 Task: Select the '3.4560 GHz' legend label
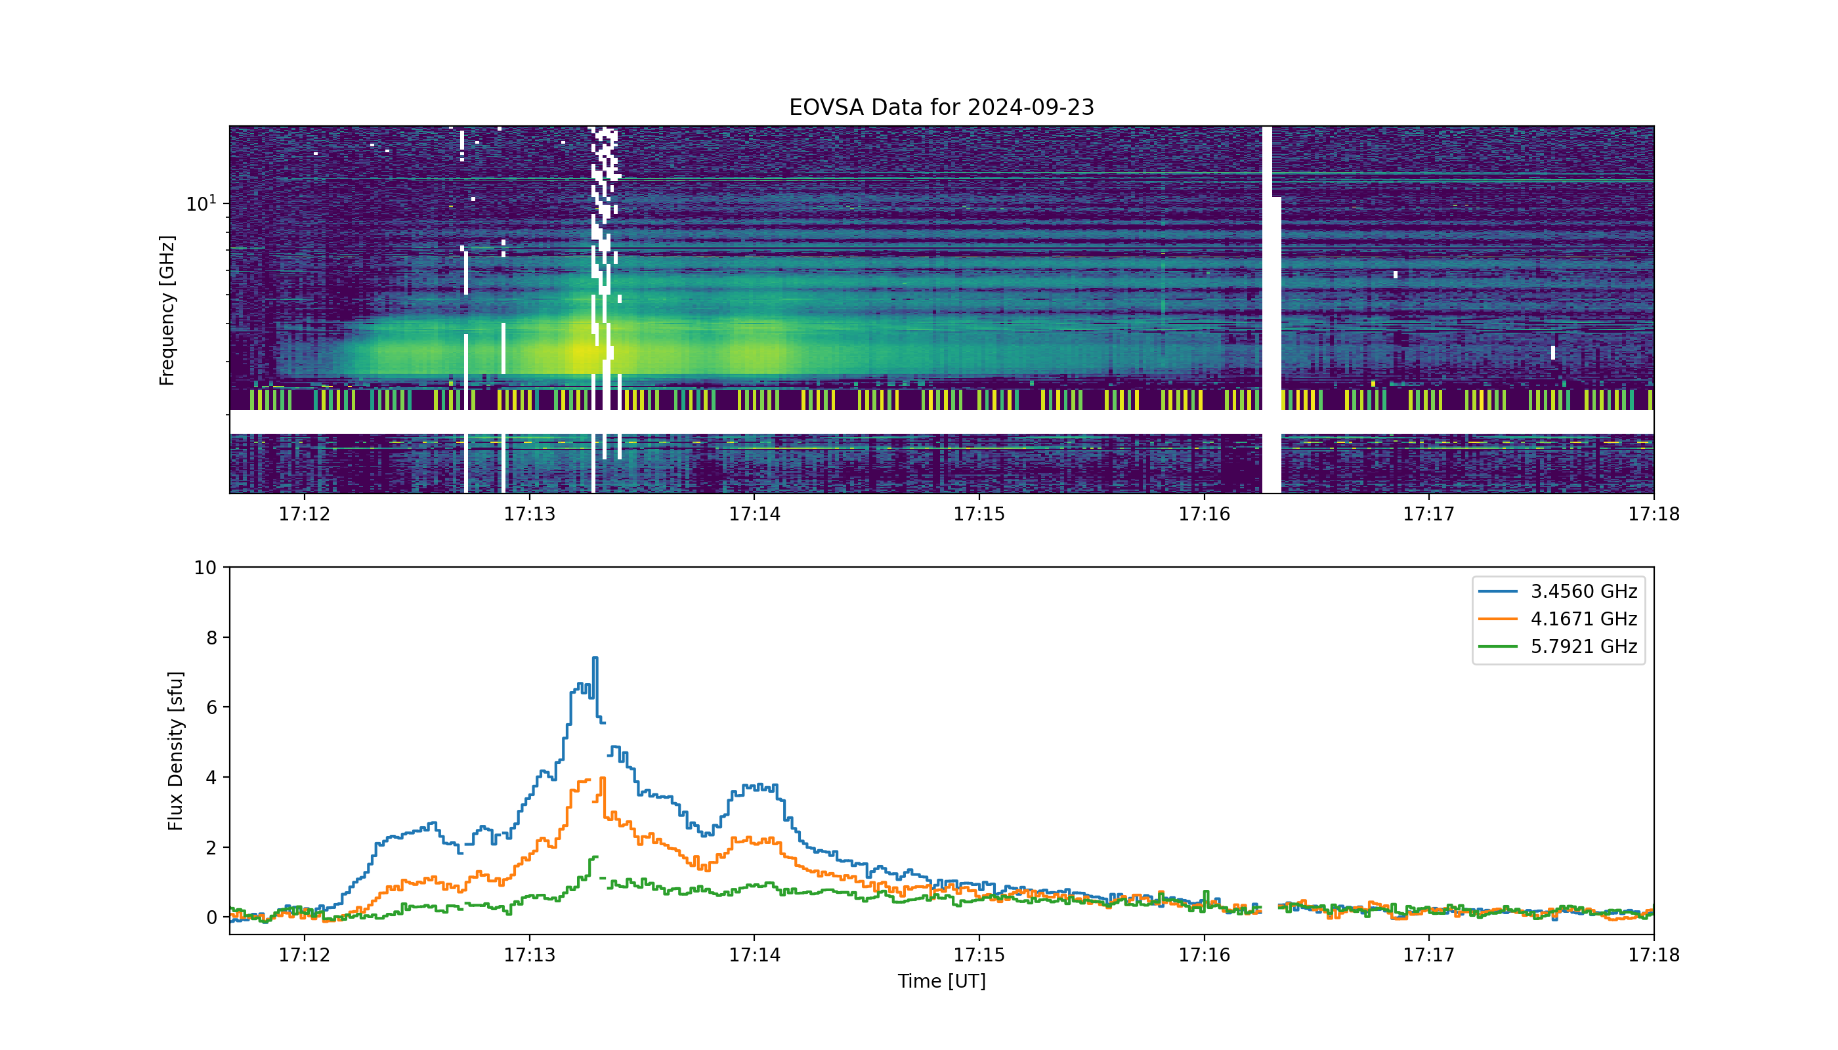(1584, 591)
